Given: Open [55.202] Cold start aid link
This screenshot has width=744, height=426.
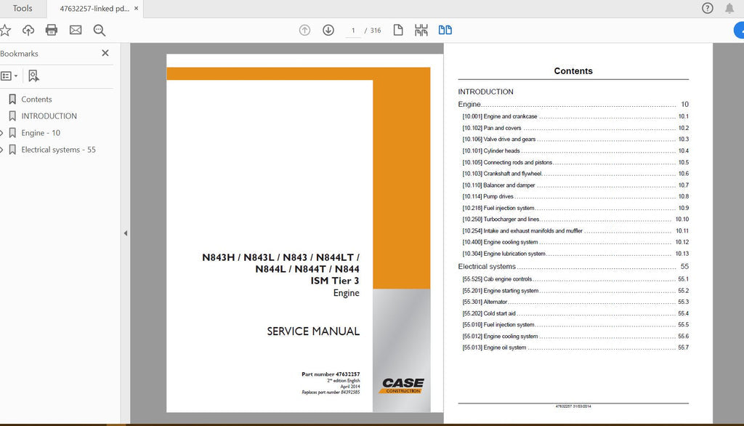Looking at the screenshot, I should [575, 313].
